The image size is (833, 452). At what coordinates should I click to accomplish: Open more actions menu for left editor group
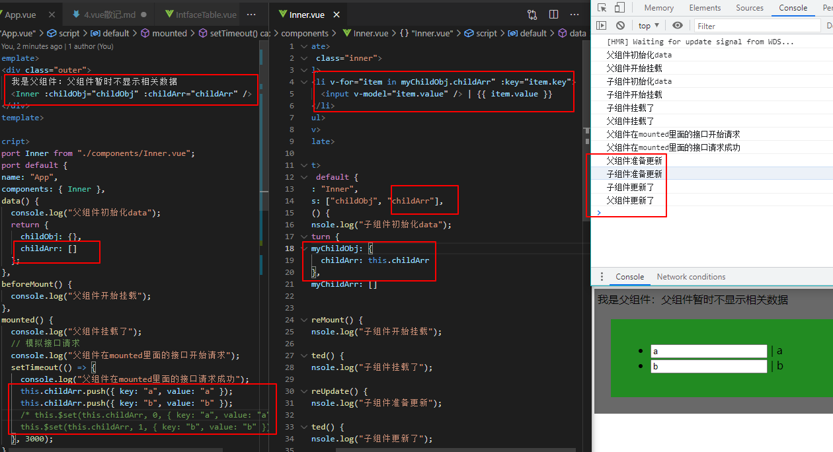252,15
